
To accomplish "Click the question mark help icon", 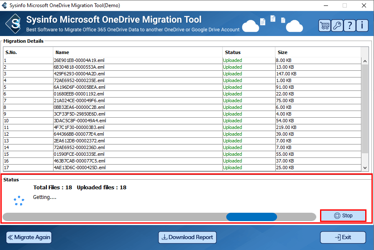I will click(349, 26).
